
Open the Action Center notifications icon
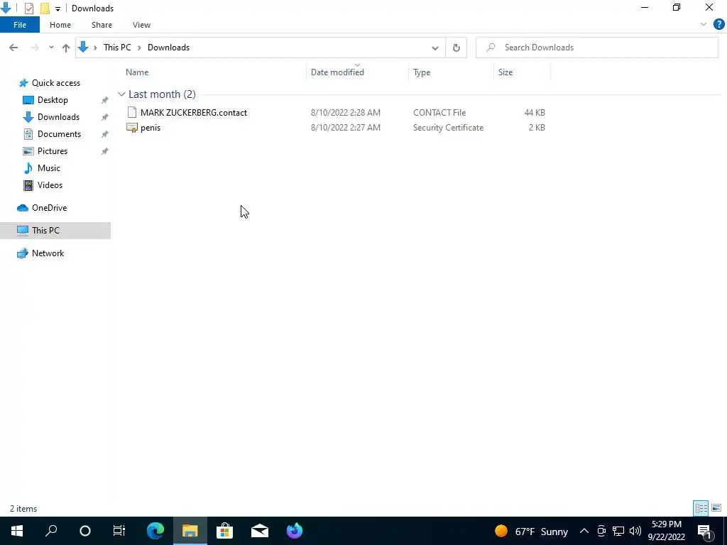pos(704,531)
